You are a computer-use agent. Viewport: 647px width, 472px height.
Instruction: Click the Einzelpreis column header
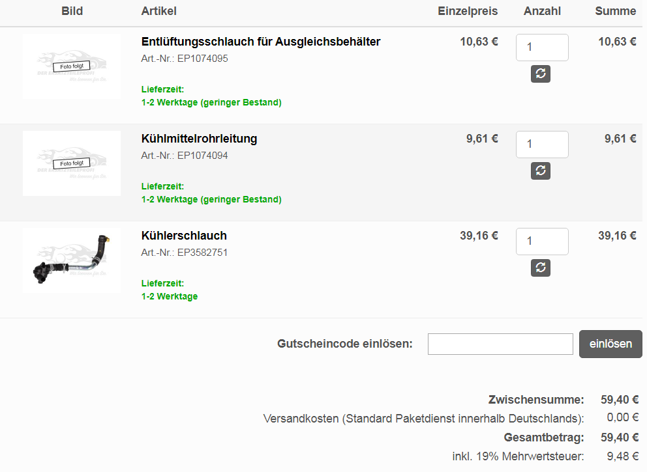click(468, 11)
